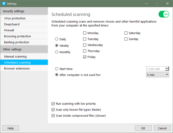This screenshot has height=133, width=173.
Task: Go to the DeepGuard section
Action: [12, 24]
